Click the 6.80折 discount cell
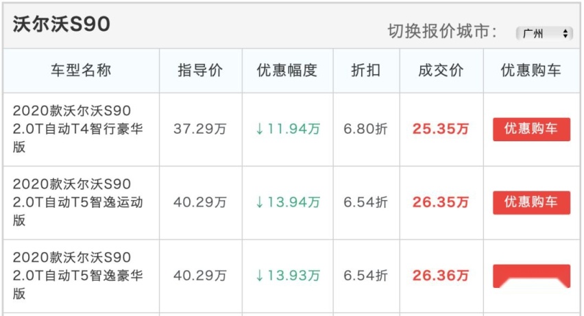Image resolution: width=584 pixels, height=316 pixels. click(366, 129)
